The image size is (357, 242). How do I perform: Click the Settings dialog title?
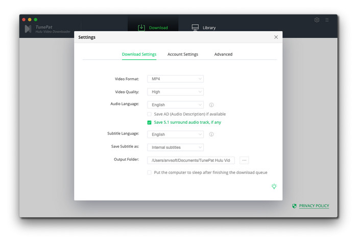[87, 37]
